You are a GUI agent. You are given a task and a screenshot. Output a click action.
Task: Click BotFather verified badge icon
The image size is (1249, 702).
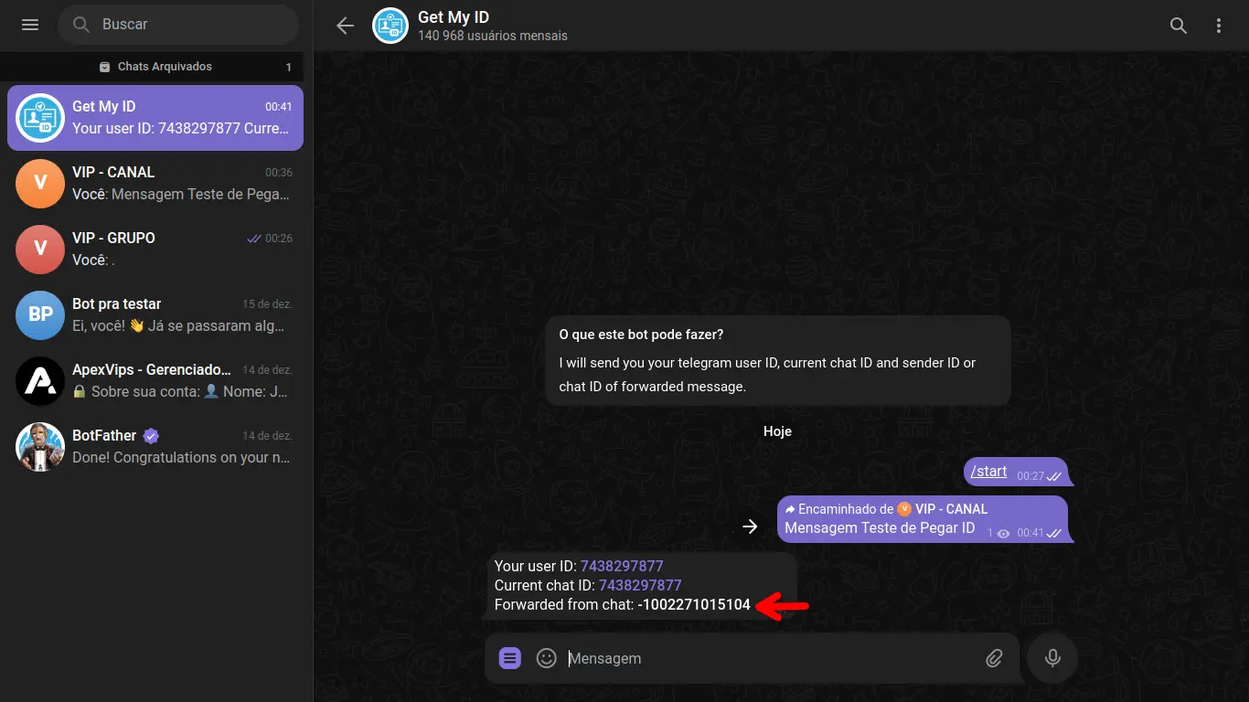click(x=151, y=436)
